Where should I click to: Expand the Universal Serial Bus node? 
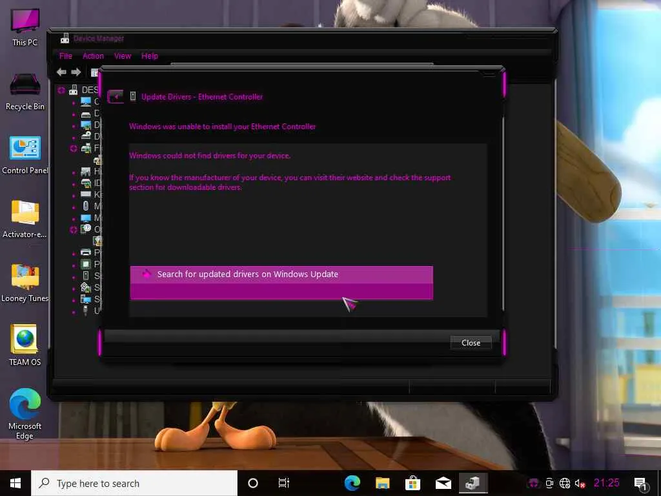tap(74, 311)
